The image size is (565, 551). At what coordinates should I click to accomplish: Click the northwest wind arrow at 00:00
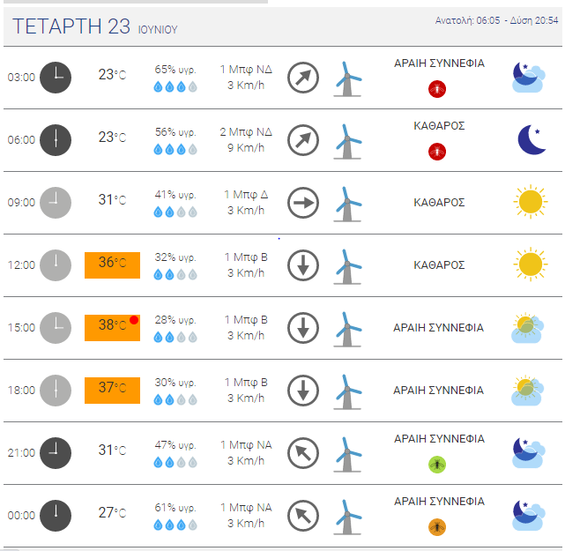click(x=303, y=516)
